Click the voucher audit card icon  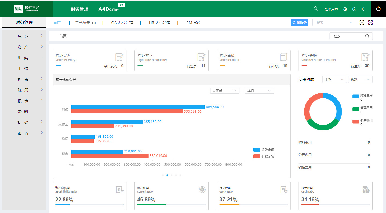[x=283, y=57]
